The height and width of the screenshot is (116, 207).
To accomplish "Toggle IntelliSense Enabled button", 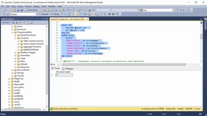I will tap(76, 14).
